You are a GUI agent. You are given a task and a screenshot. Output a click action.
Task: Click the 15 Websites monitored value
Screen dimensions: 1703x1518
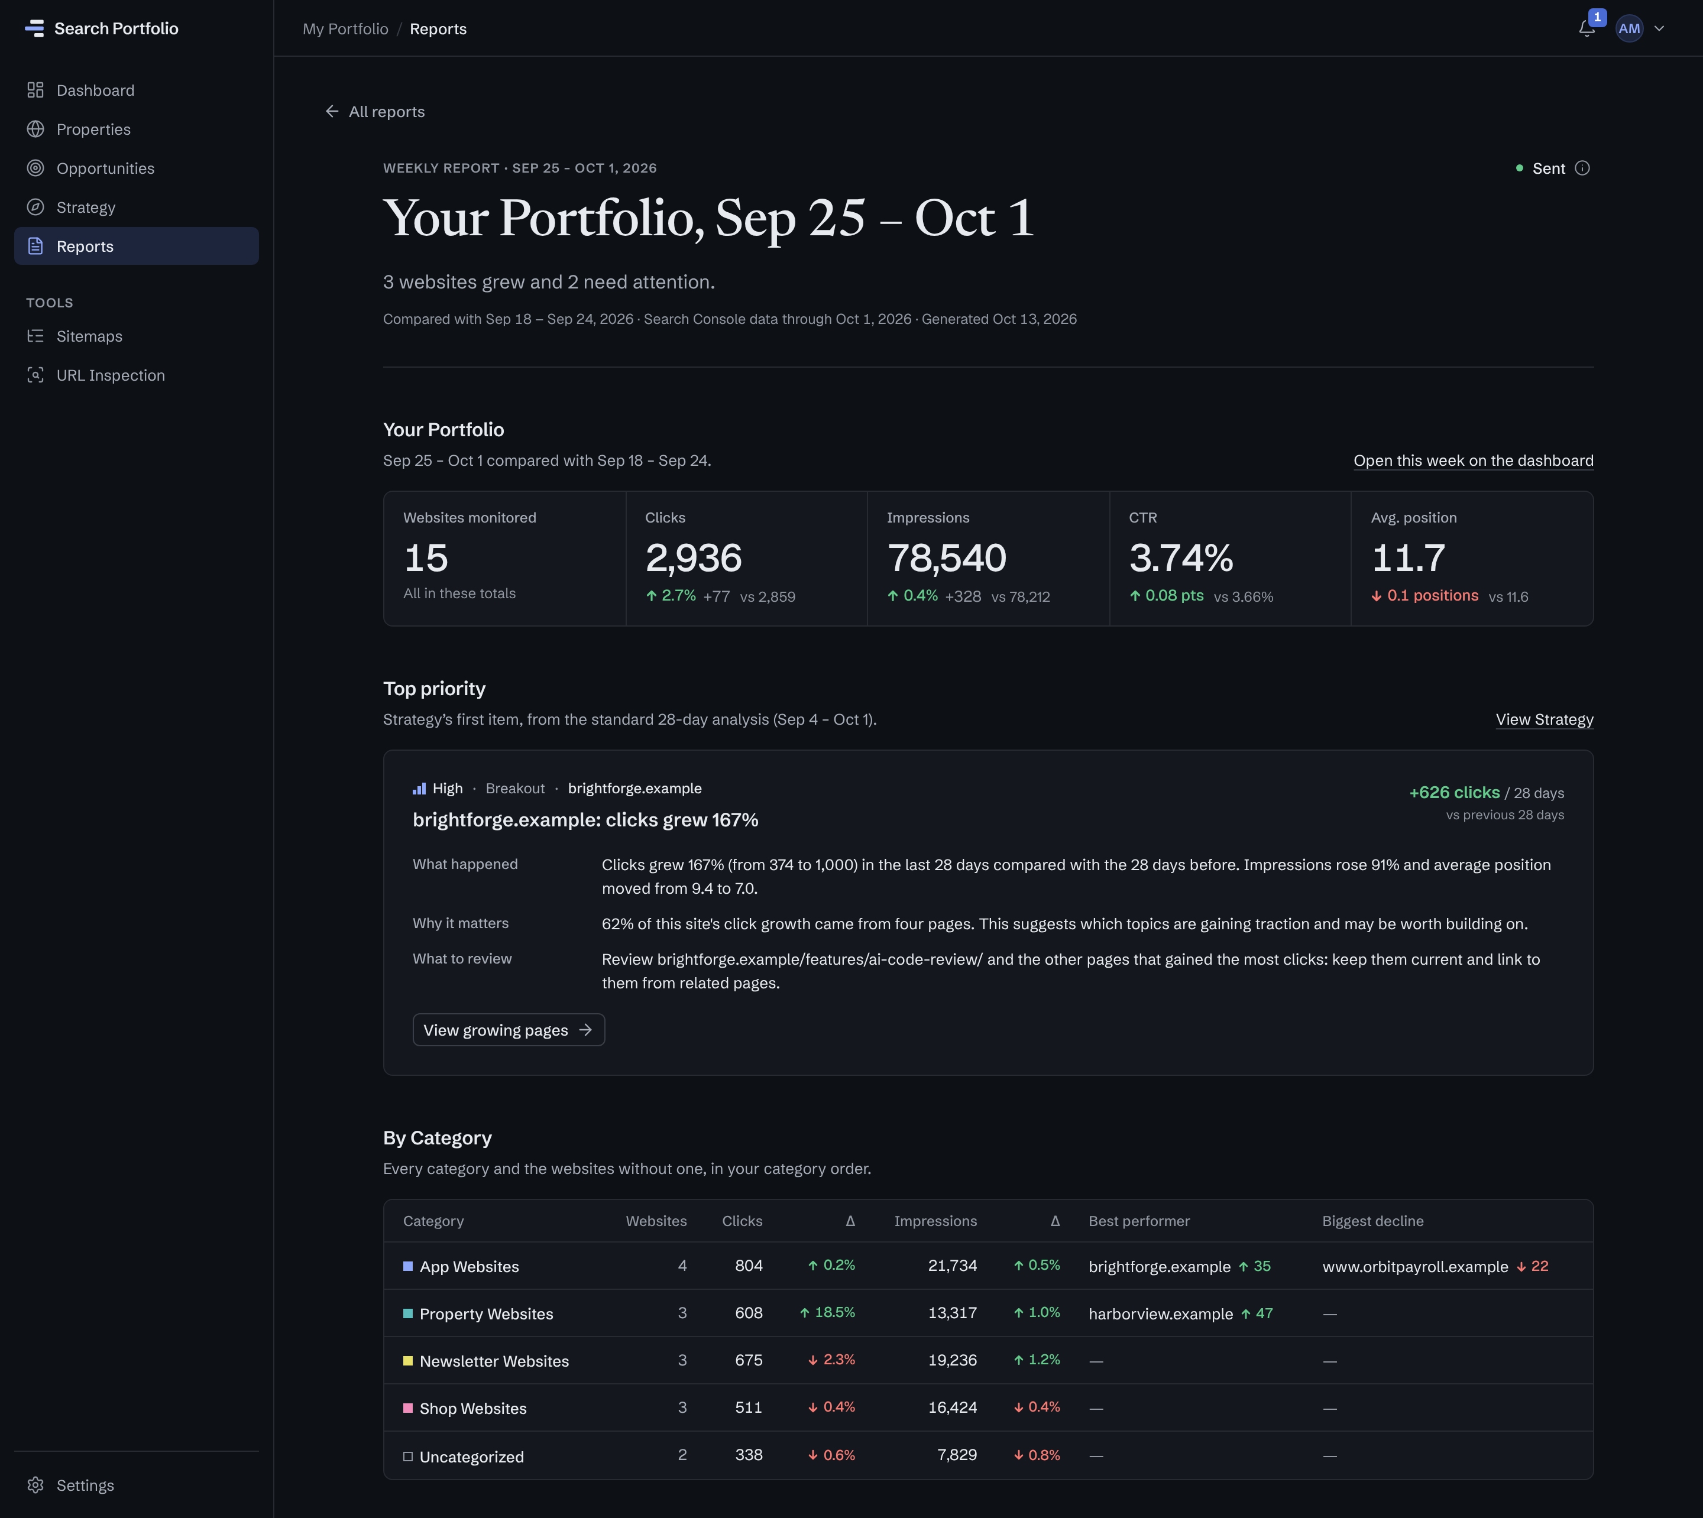click(426, 557)
